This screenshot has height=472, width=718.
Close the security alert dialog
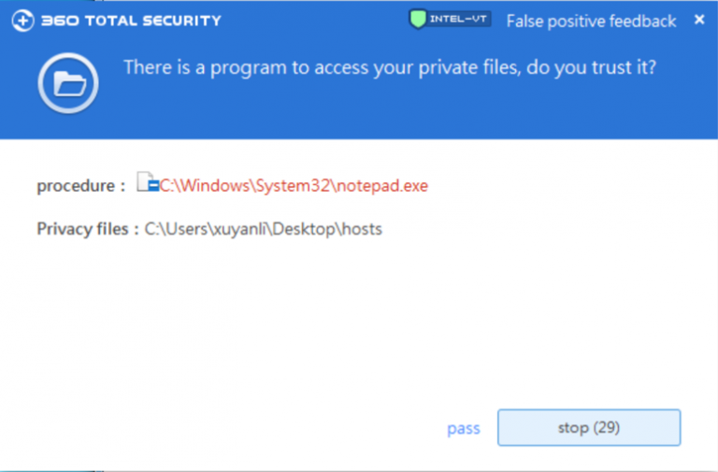click(x=699, y=20)
